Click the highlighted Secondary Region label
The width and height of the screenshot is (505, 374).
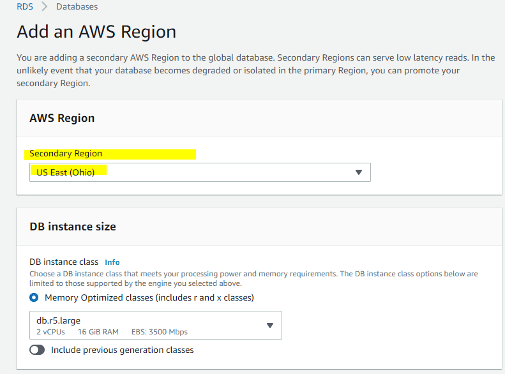[x=66, y=154]
